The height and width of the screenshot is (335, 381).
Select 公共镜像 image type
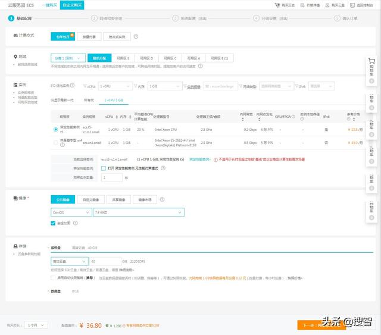point(63,200)
